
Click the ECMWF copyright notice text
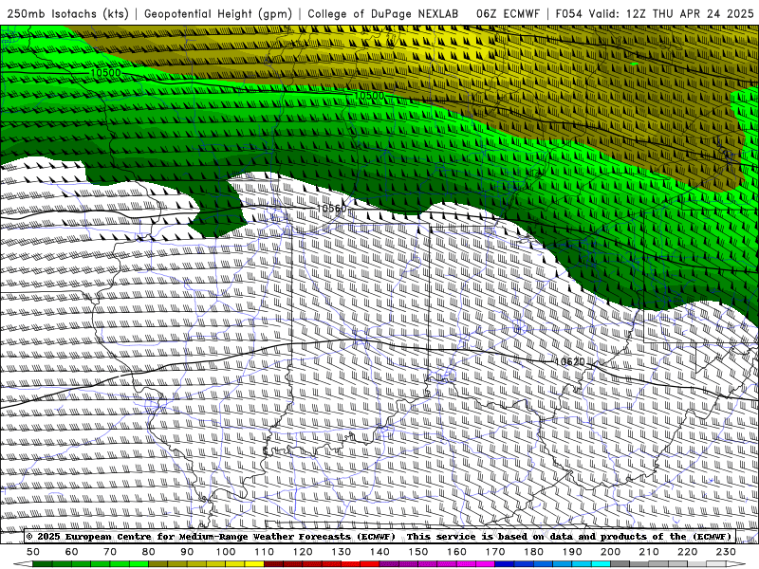379,536
